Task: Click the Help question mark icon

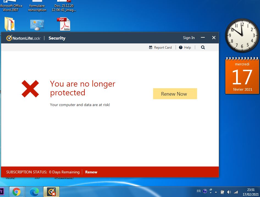Action: tap(181, 48)
